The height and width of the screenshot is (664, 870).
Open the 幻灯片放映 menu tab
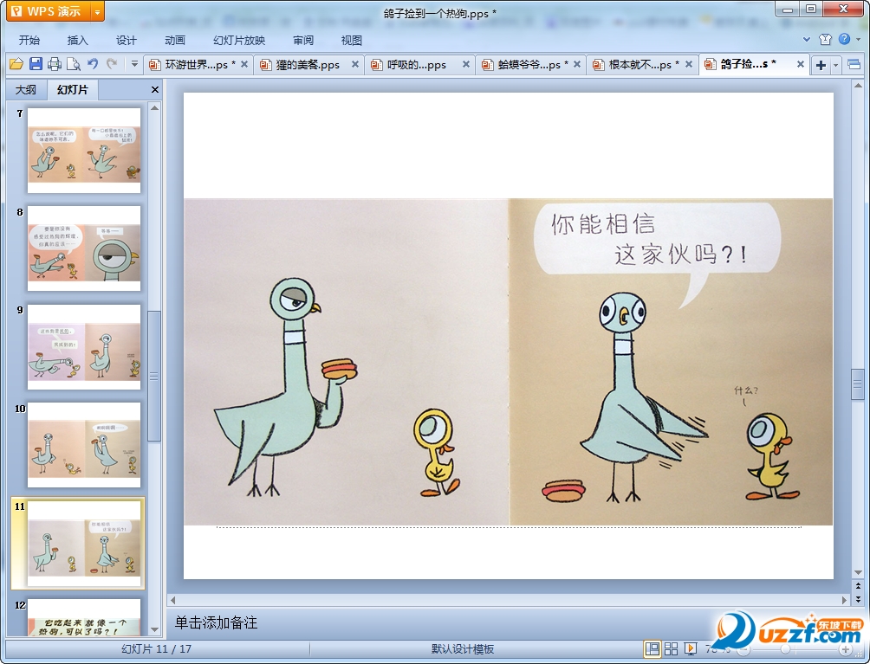point(239,41)
